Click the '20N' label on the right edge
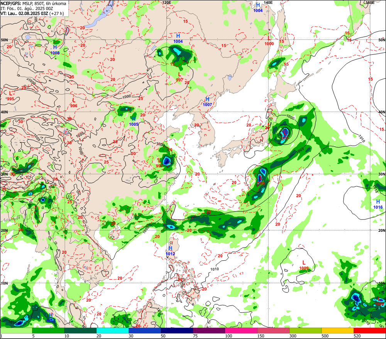This screenshot has width=386, height=339. click(382, 231)
